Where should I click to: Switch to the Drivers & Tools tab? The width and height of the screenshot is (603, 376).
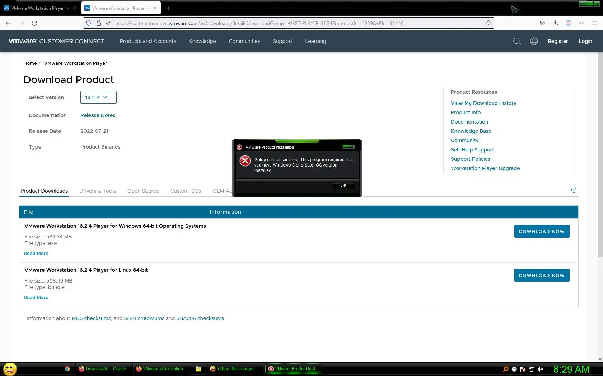click(x=98, y=191)
